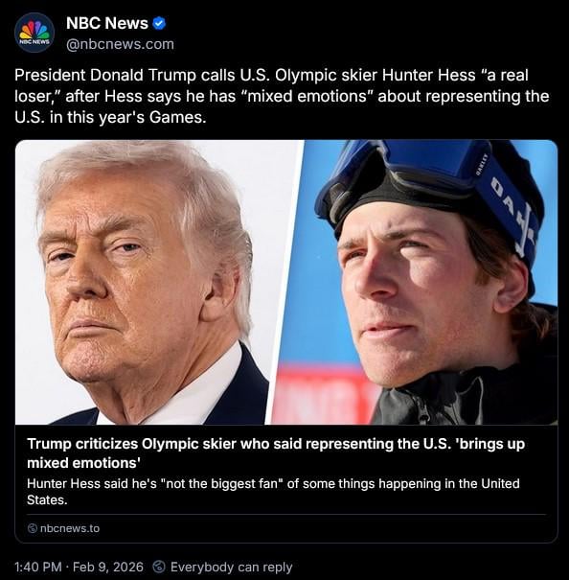
Task: Open the skier photo in the card image
Action: pyautogui.click(x=414, y=282)
